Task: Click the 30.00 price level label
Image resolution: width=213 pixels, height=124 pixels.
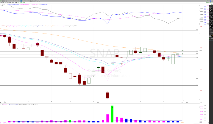Action: [197, 78]
